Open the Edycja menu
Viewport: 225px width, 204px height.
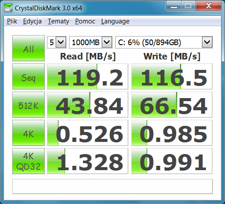coord(32,21)
